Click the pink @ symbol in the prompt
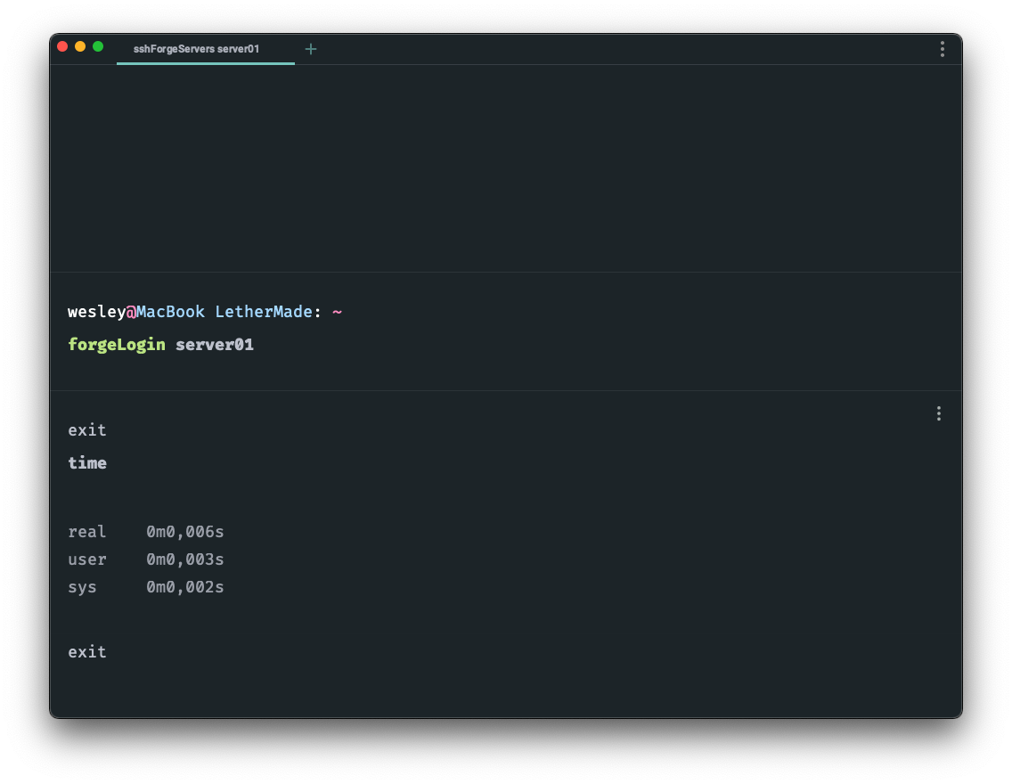1012x784 pixels. click(132, 312)
